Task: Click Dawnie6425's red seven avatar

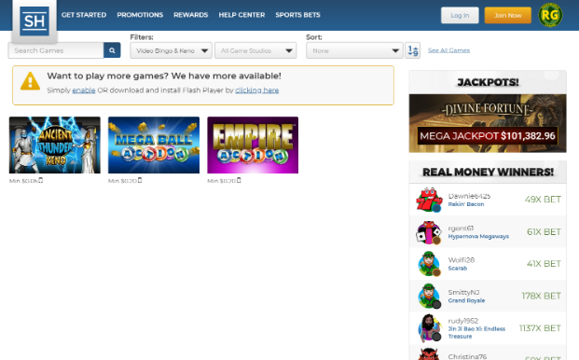Action: point(429,200)
